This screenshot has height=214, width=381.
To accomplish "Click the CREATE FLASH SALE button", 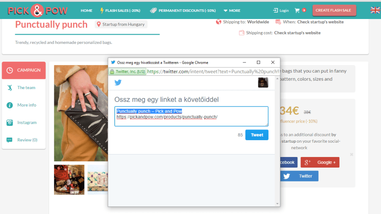I will [334, 10].
